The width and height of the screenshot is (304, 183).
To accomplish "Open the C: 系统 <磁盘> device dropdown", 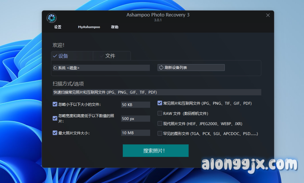I will click(101, 68).
